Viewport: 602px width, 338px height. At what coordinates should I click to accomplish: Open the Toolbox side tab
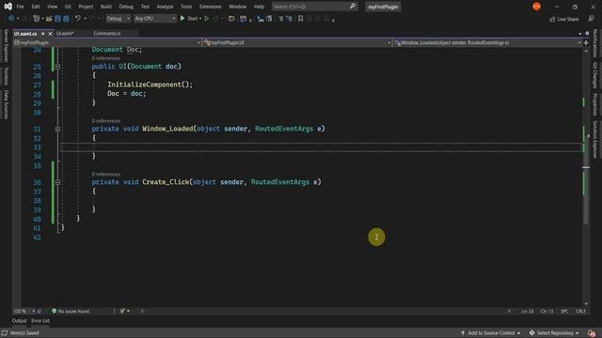click(6, 76)
